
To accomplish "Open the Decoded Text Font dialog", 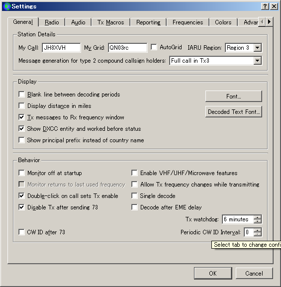I will 234,111.
